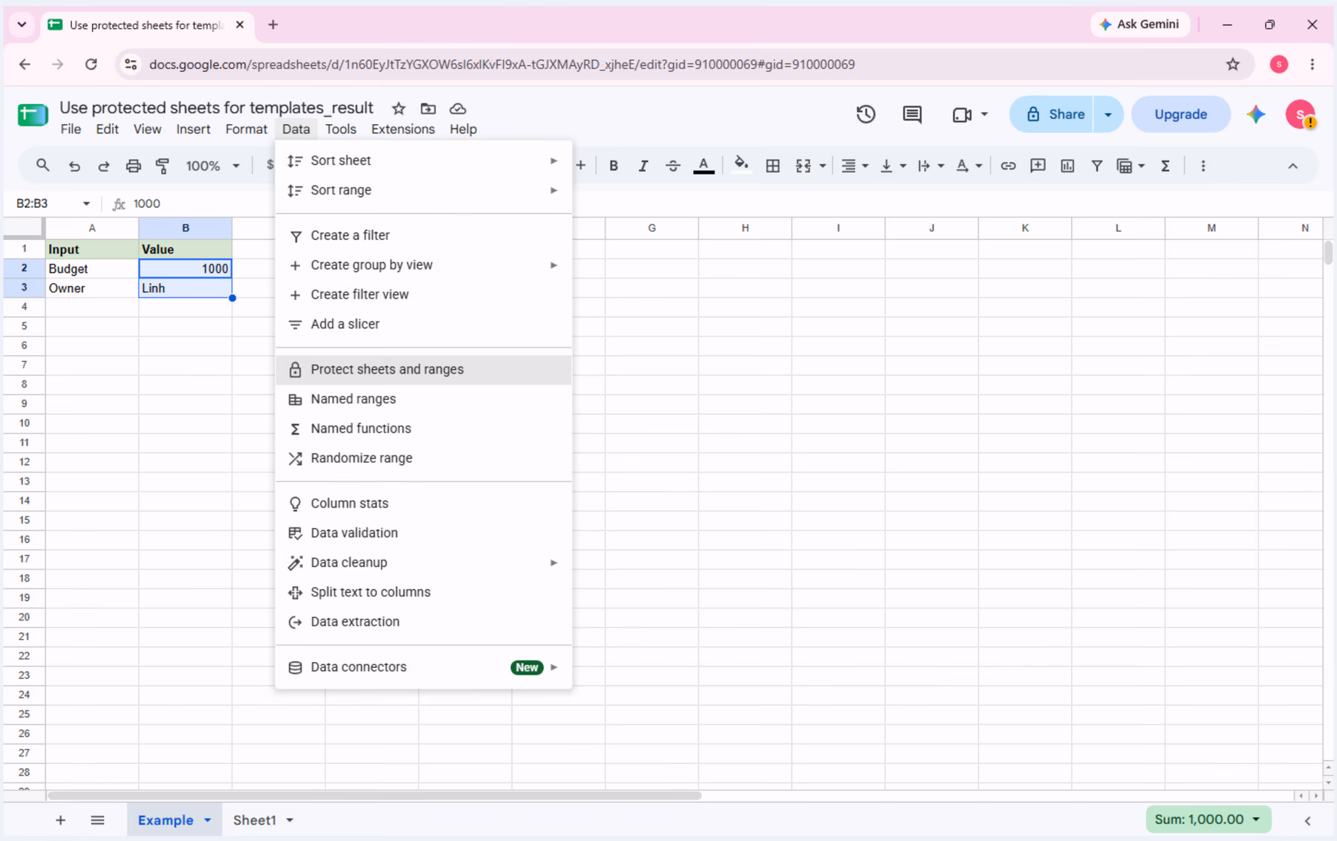Click the video meeting camera icon
1337x841 pixels.
[x=962, y=114]
